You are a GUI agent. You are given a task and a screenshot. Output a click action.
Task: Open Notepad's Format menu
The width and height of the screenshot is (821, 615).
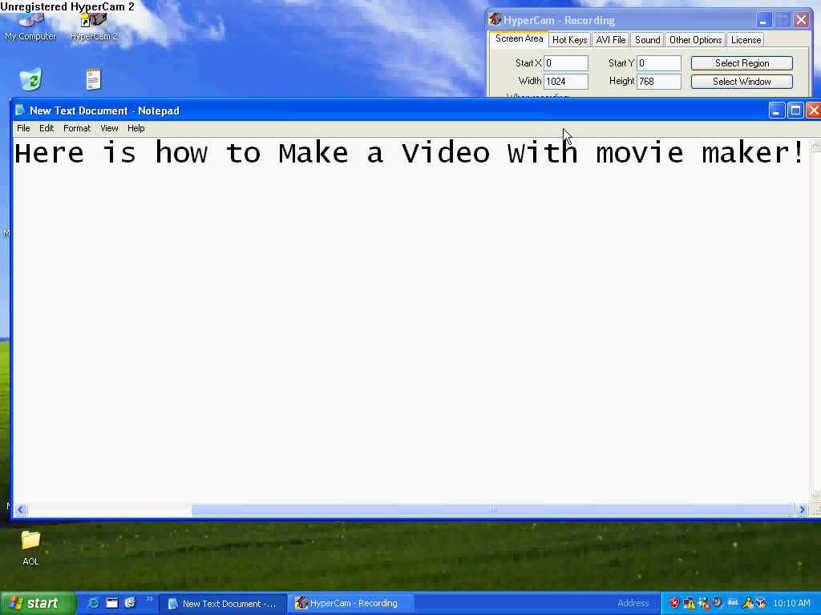click(77, 128)
